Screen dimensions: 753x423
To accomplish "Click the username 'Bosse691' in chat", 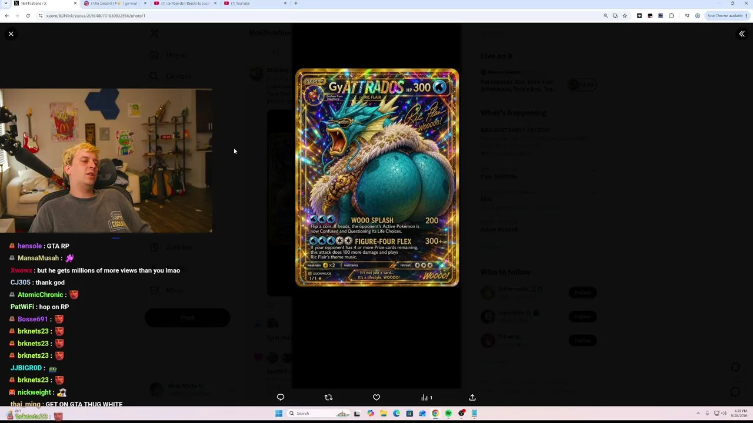I will [32, 320].
